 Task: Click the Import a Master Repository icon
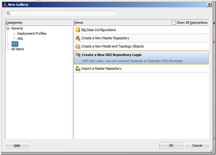[x=78, y=69]
